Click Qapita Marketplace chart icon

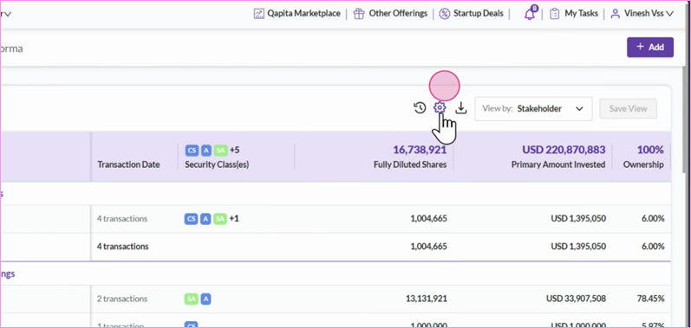(x=258, y=14)
